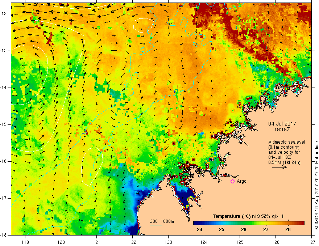Click the '0.5m/s (1kt 24h)' text
Image resolution: width=319 pixels, height=246 pixels.
(x=284, y=162)
